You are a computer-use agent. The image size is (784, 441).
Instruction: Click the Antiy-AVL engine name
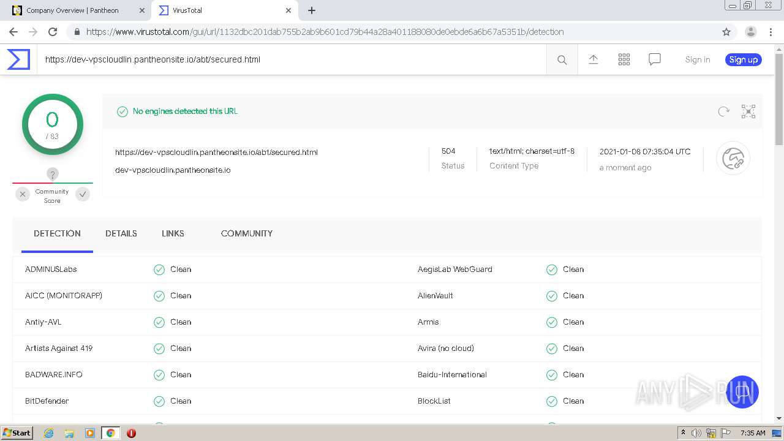(x=43, y=322)
